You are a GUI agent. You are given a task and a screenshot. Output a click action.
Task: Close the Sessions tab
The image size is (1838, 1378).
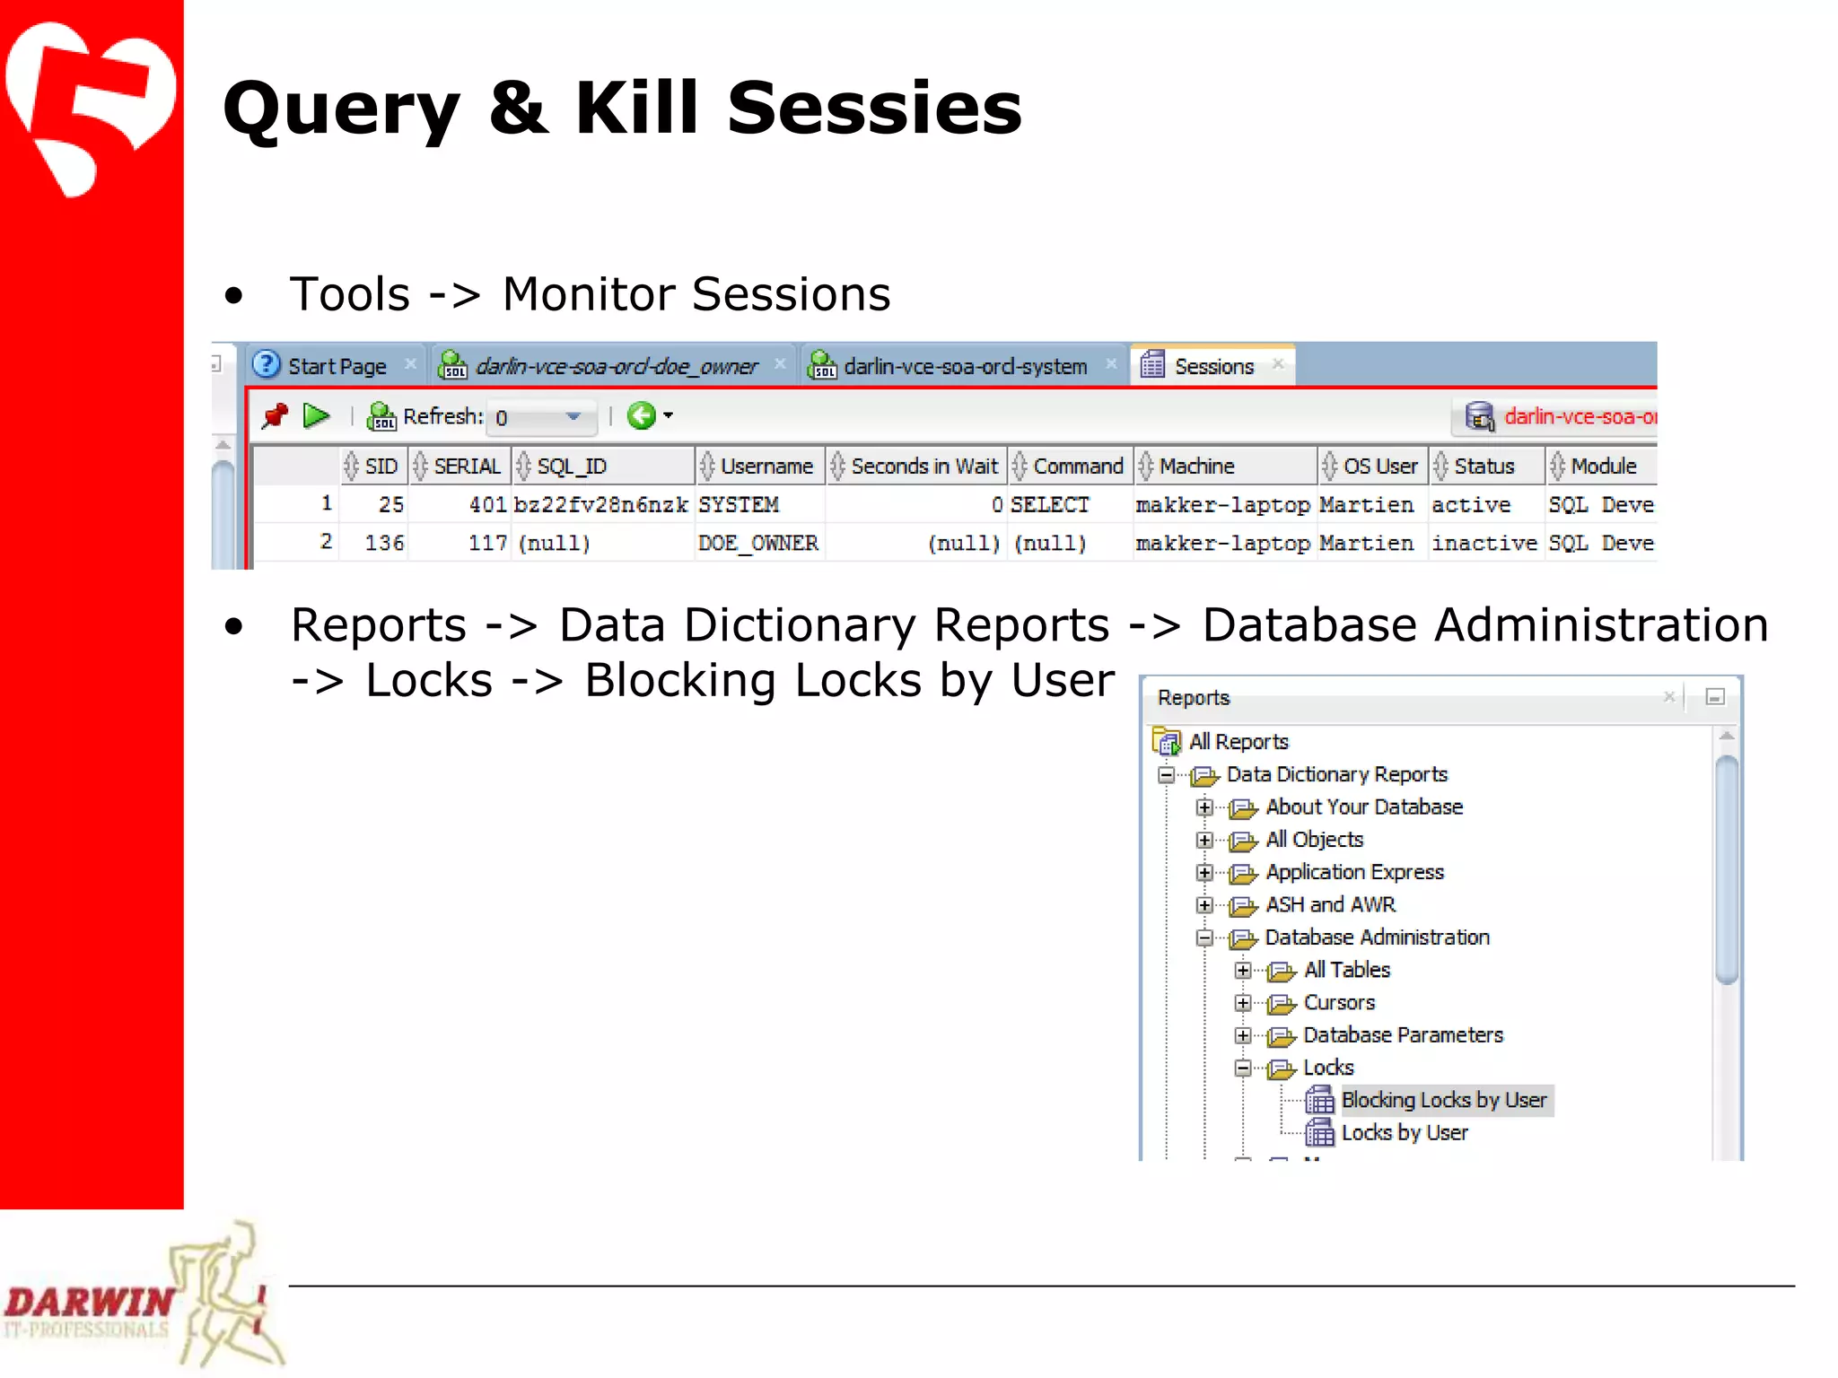(x=1278, y=363)
